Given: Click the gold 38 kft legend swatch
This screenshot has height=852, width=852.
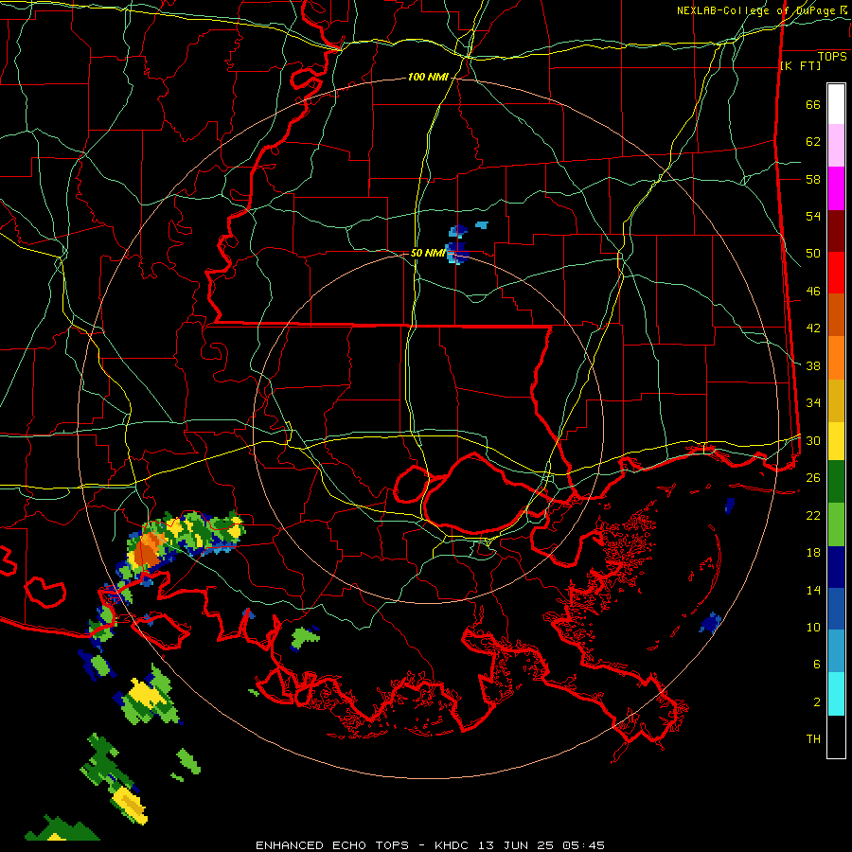Looking at the screenshot, I should pos(836,400).
